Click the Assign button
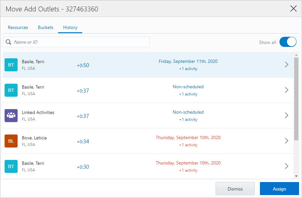This screenshot has width=302, height=198. (x=279, y=189)
